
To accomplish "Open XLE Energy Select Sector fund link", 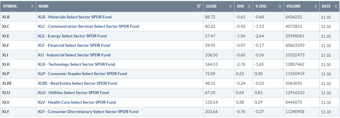I will pyautogui.click(x=72, y=36).
